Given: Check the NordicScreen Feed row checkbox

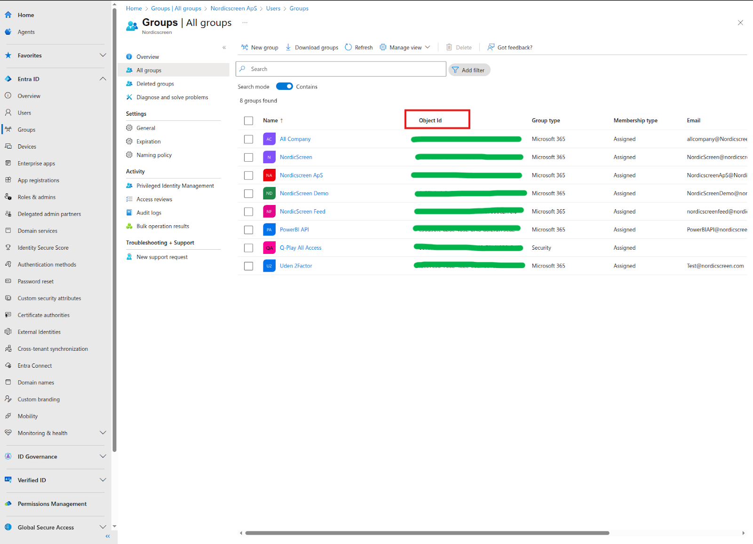Looking at the screenshot, I should click(x=248, y=212).
